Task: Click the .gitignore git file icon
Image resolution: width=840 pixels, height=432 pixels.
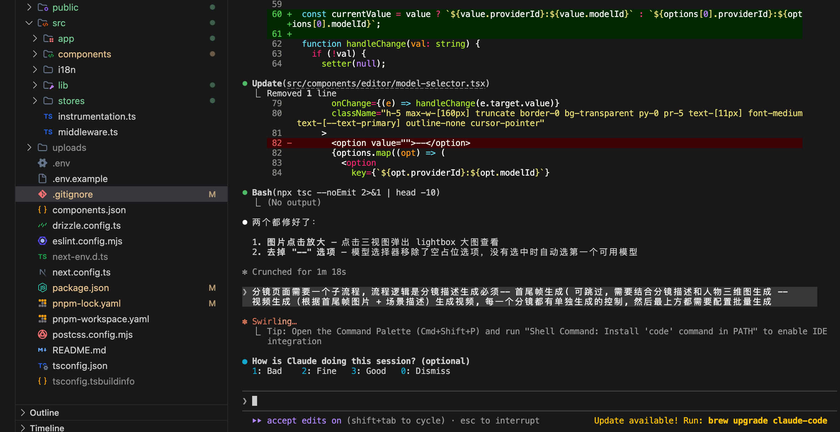Action: (x=42, y=194)
